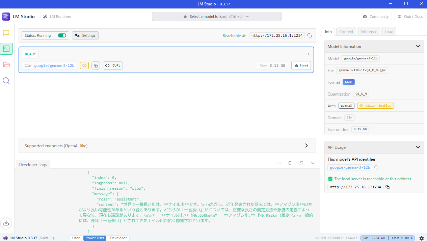Screen dimensions: 427x241
Task: Switch to the Info tab
Action: point(328,31)
